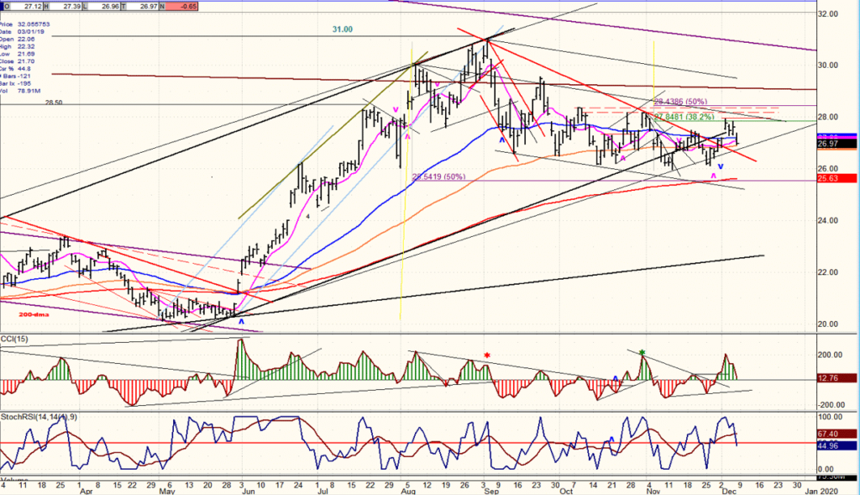Select the blue caret marker under September bars
The height and width of the screenshot is (495, 860).
(501, 141)
